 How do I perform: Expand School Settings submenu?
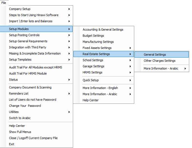coord(104,60)
